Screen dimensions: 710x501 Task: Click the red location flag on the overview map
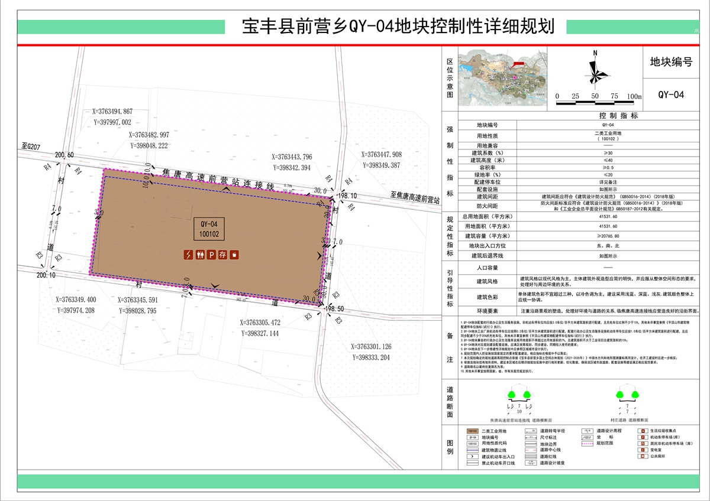pyautogui.click(x=519, y=63)
